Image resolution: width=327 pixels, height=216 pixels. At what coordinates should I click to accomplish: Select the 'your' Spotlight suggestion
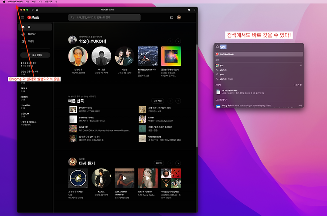point(259,74)
